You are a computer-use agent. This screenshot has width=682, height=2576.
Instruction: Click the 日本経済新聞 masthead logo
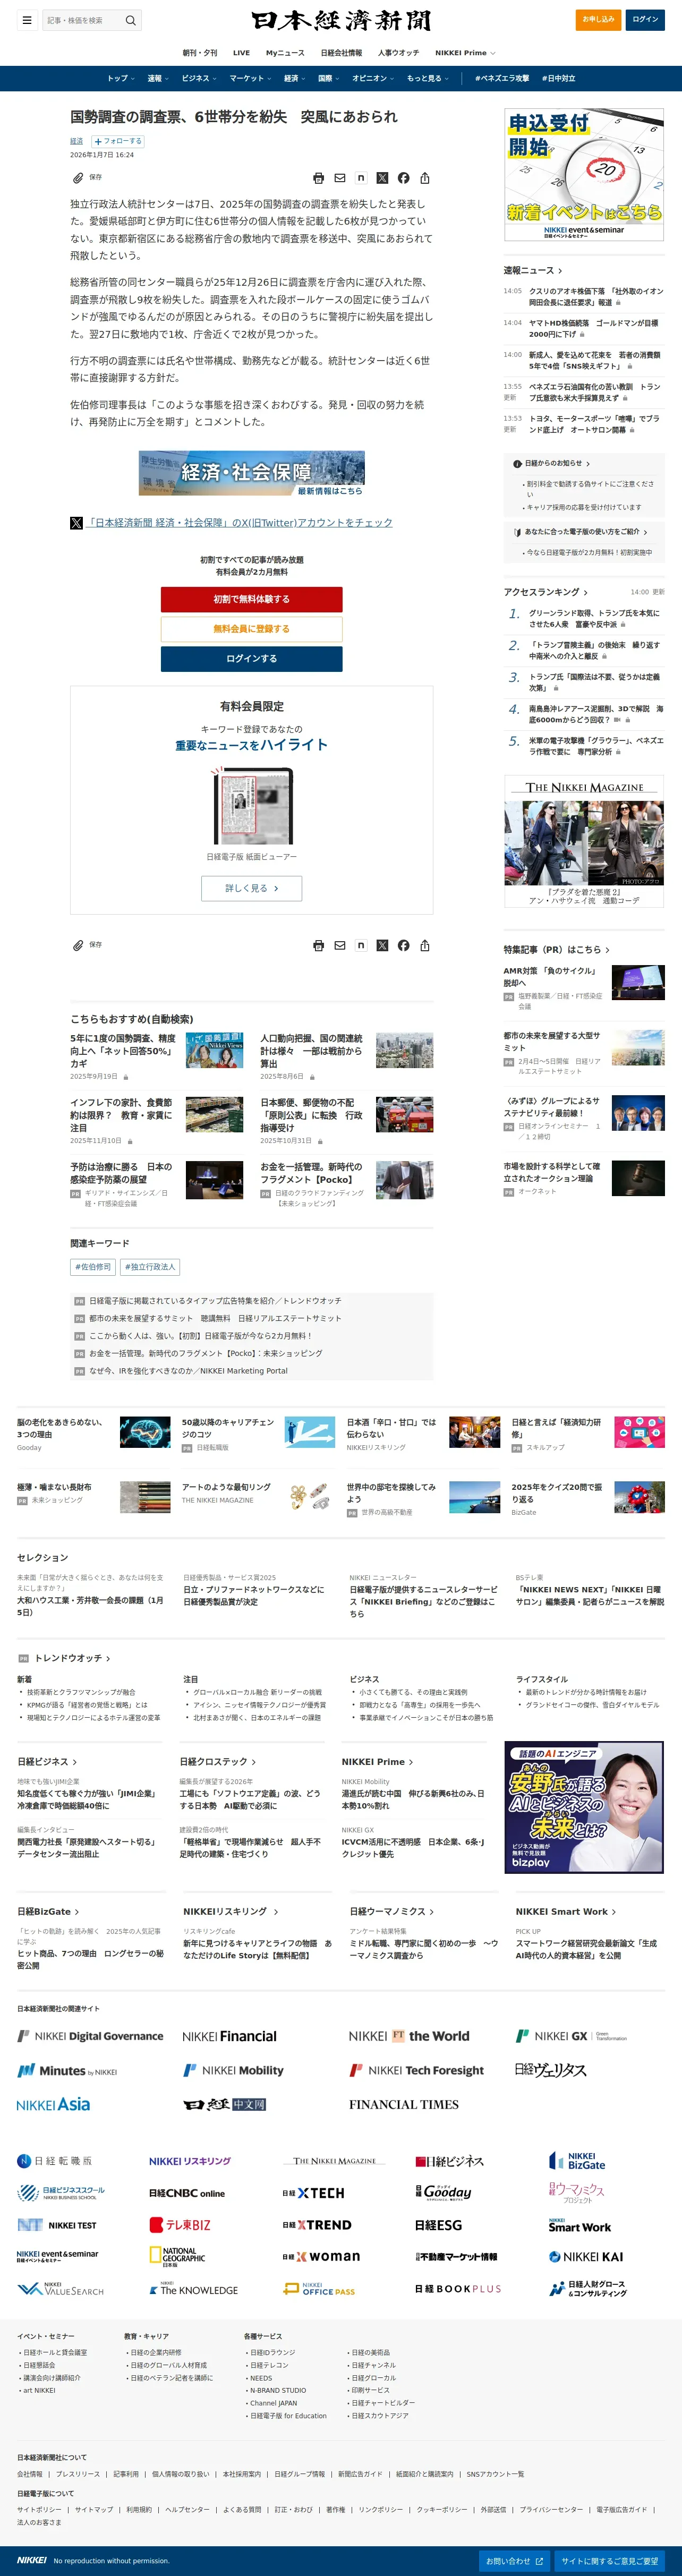coord(341,20)
